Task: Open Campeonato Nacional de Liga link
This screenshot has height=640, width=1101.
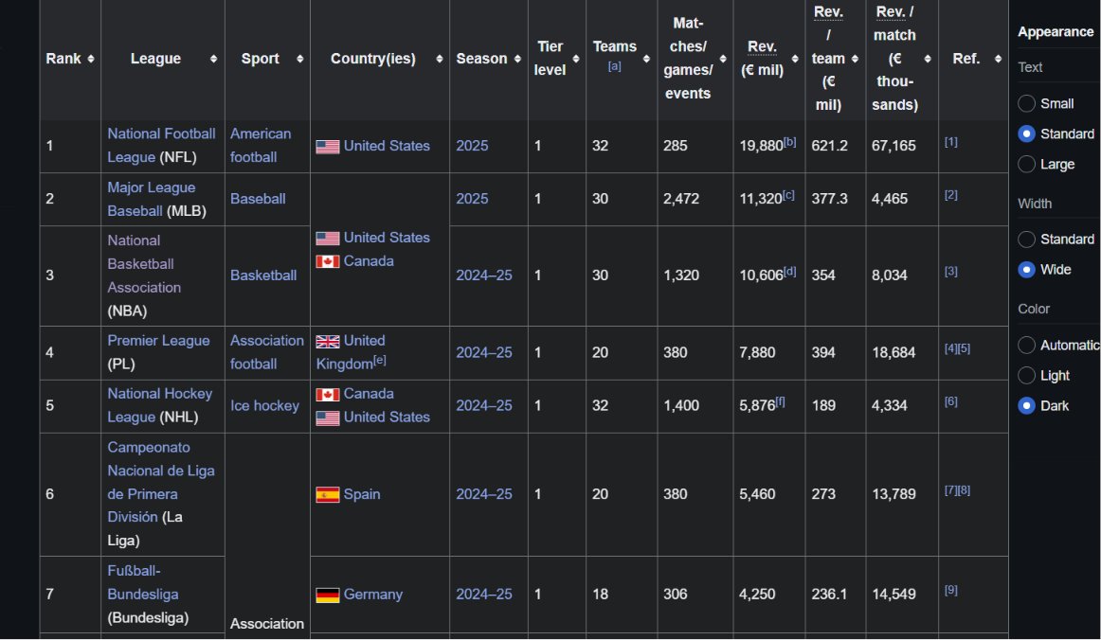Action: pyautogui.click(x=161, y=482)
